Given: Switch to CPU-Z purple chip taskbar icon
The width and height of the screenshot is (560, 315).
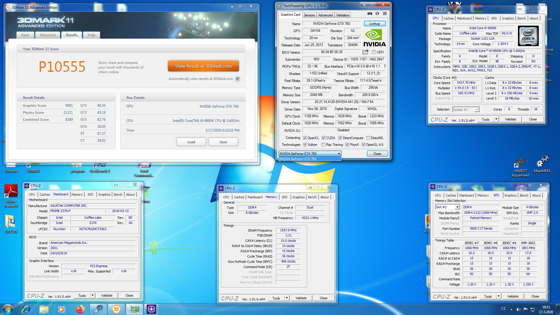Looking at the screenshot, I should (151, 309).
